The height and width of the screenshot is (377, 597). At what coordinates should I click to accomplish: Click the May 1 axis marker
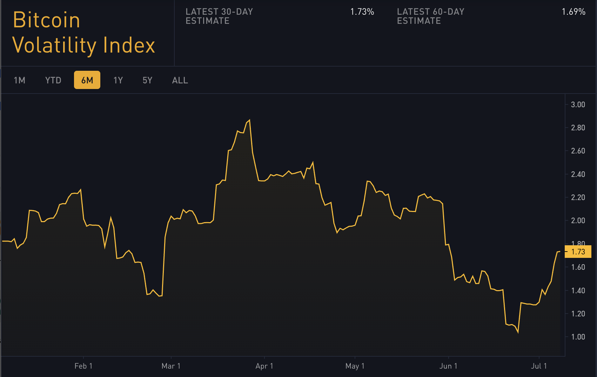(x=355, y=366)
